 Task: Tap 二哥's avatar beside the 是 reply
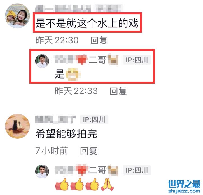click(x=42, y=61)
